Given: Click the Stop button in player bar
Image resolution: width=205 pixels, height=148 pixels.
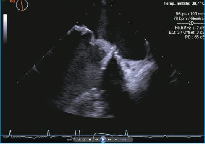Looking at the screenshot, I should (89, 140).
